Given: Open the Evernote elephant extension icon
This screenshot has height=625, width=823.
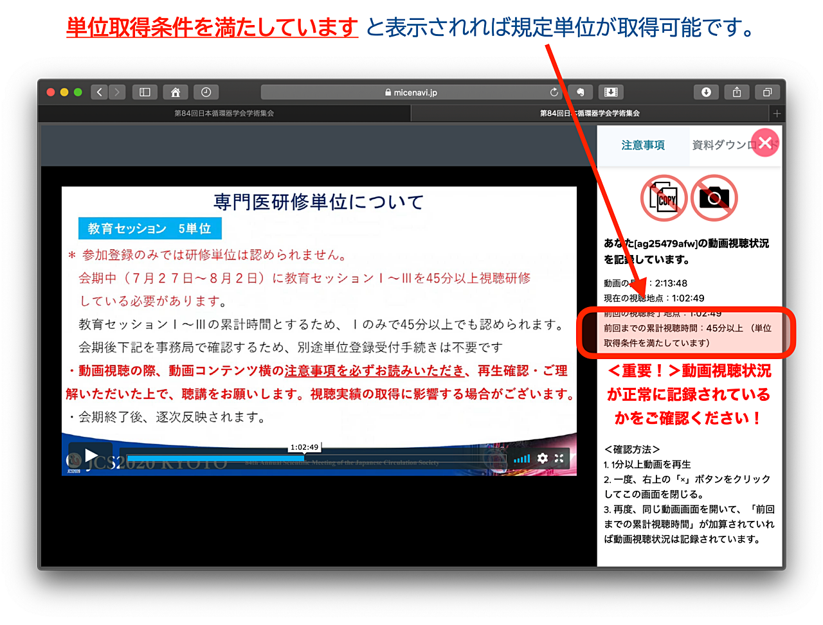Looking at the screenshot, I should click(580, 92).
